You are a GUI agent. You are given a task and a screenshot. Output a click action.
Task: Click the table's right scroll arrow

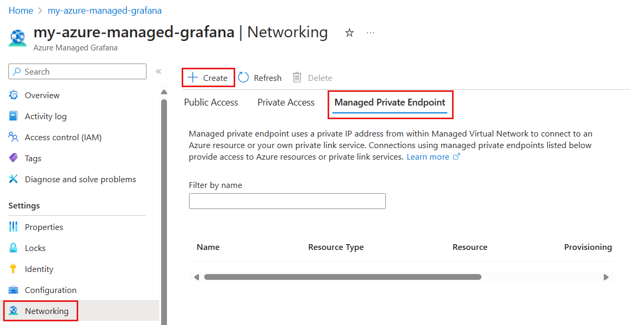(606, 277)
